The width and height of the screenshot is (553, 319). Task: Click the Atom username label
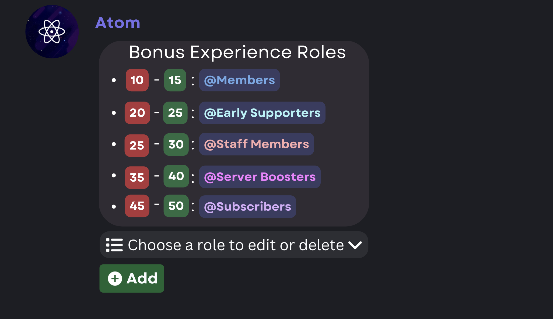pyautogui.click(x=117, y=23)
